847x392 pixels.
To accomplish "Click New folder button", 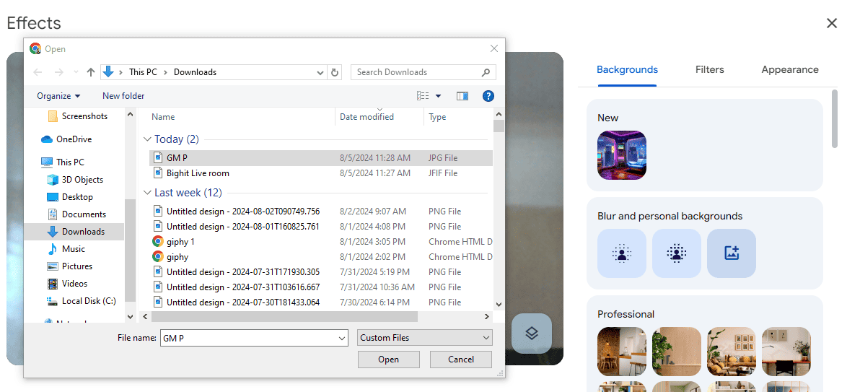I will pos(123,96).
